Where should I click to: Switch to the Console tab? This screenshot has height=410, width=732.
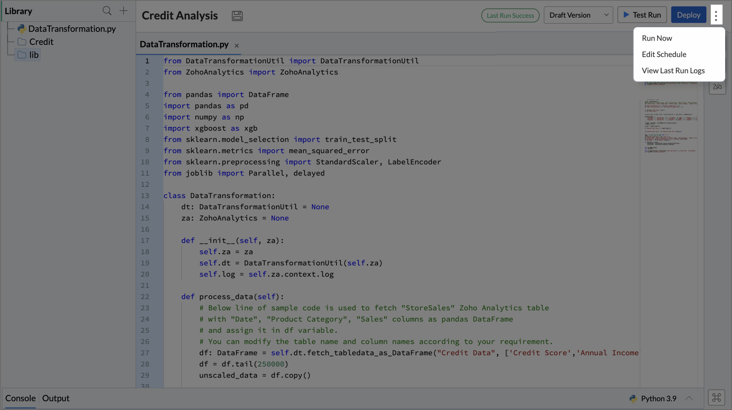(x=21, y=398)
